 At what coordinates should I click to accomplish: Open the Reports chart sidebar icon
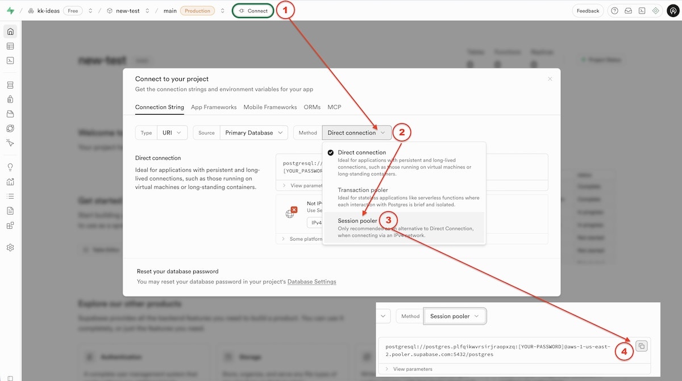point(10,182)
